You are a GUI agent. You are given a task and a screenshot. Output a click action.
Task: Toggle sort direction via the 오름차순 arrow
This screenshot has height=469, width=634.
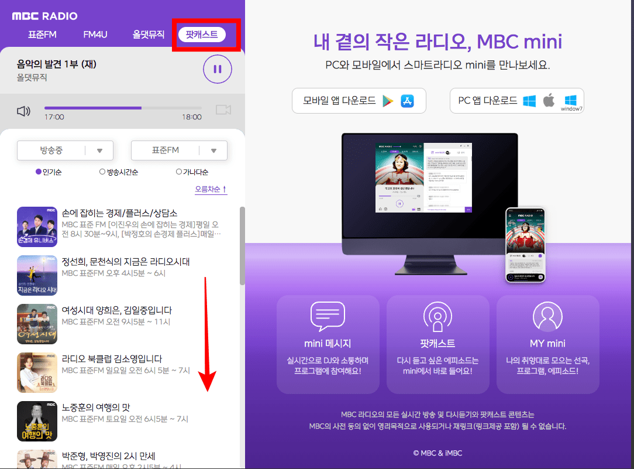click(x=225, y=189)
